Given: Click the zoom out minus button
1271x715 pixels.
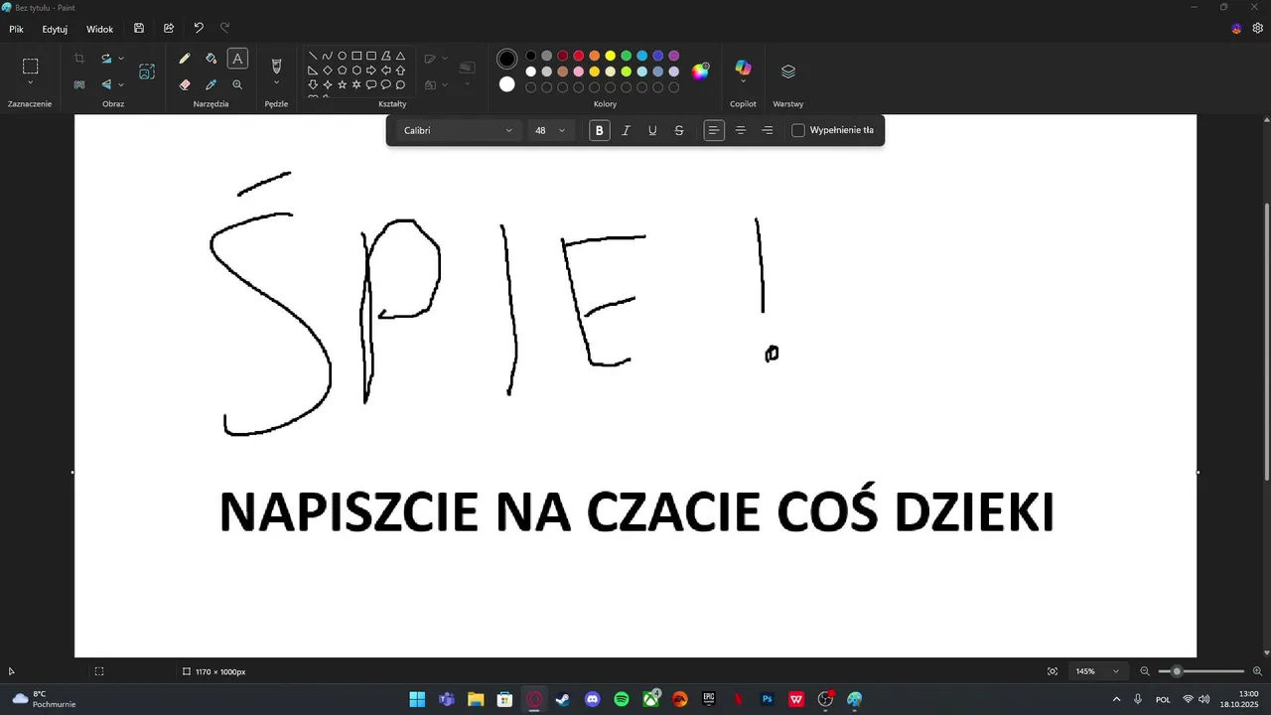Looking at the screenshot, I should click(1145, 671).
